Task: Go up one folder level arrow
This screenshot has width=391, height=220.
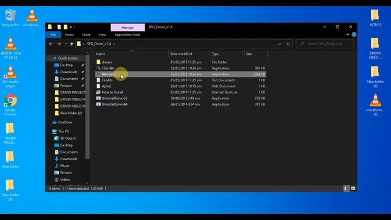Action: click(72, 44)
